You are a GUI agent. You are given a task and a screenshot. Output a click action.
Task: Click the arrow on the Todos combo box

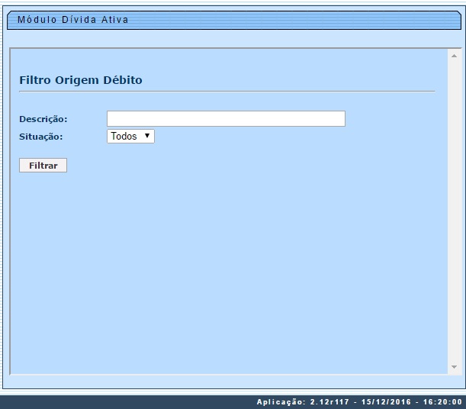point(147,136)
